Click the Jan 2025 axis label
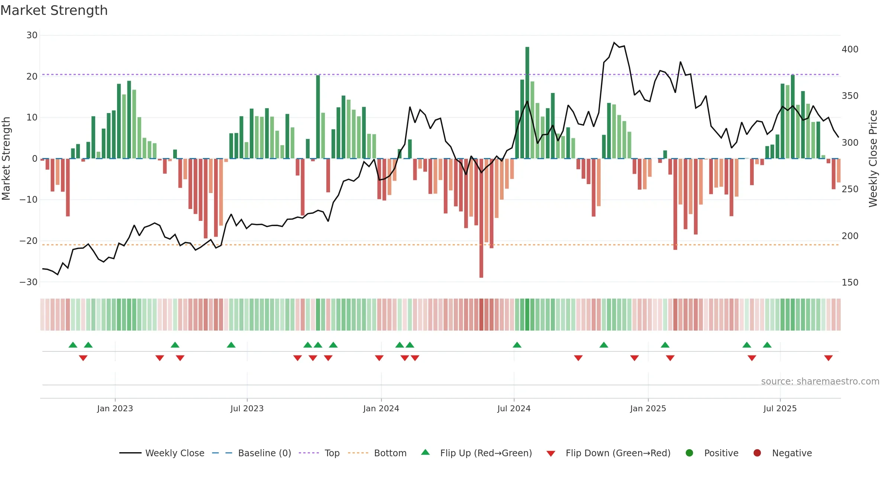The image size is (892, 502). tap(648, 408)
